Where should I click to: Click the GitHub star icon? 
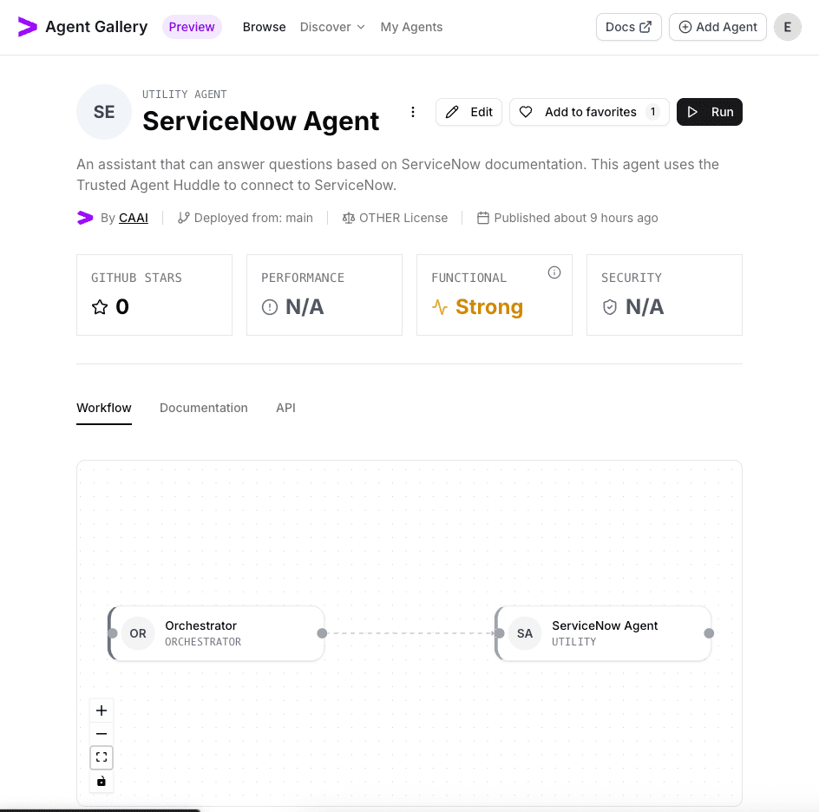(x=100, y=306)
